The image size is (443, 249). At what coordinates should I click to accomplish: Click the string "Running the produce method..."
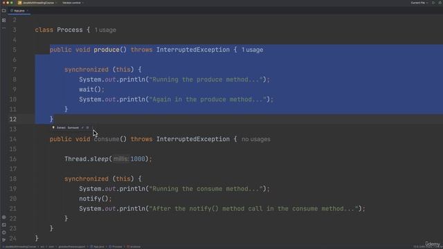(206, 80)
